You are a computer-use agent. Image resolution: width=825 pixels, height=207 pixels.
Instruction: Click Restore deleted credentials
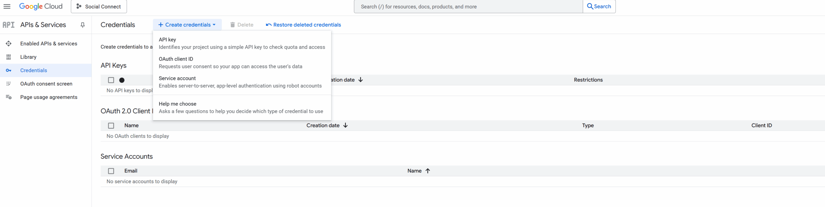[303, 25]
